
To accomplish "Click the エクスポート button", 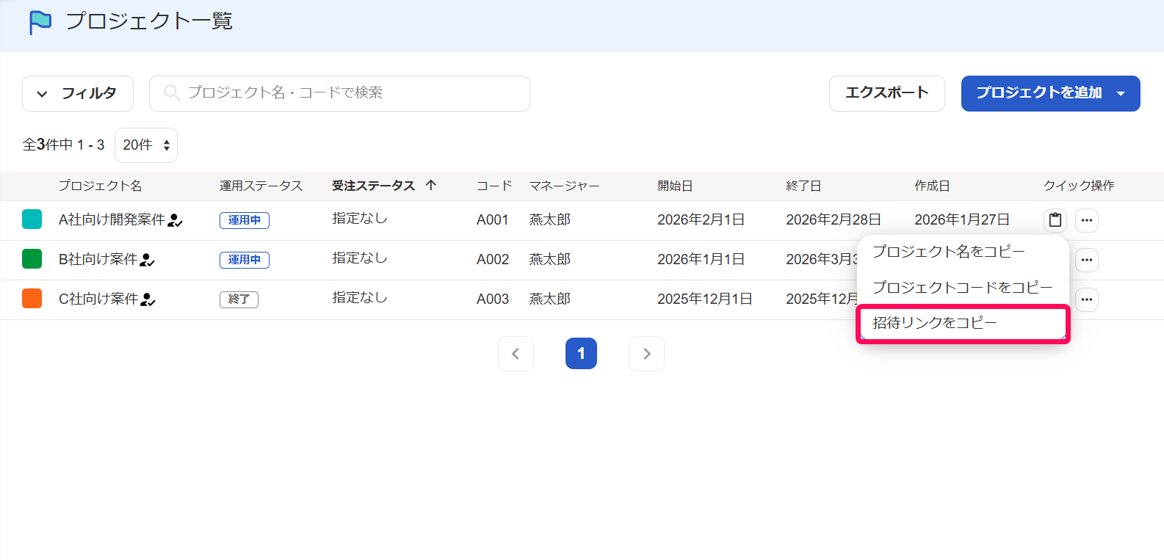I will 887,93.
